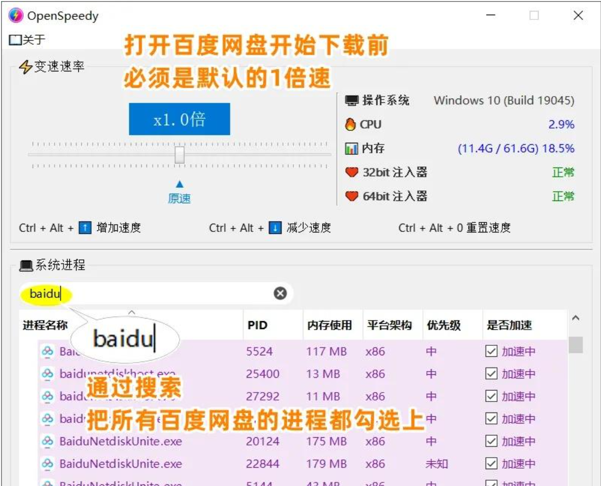Click the CPU usage value 2.9%
The width and height of the screenshot is (601, 486).
pyautogui.click(x=561, y=124)
